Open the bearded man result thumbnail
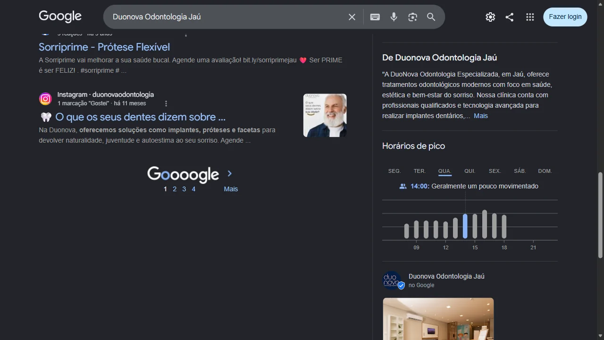The width and height of the screenshot is (604, 340). click(x=325, y=115)
